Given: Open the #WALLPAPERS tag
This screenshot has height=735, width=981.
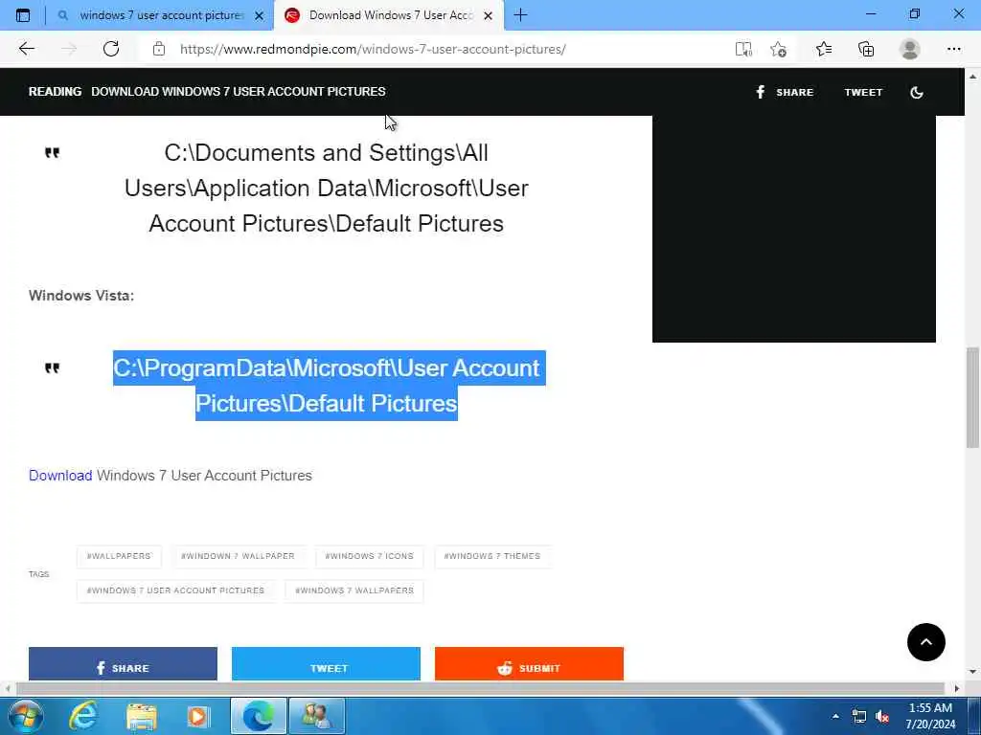Looking at the screenshot, I should [119, 556].
